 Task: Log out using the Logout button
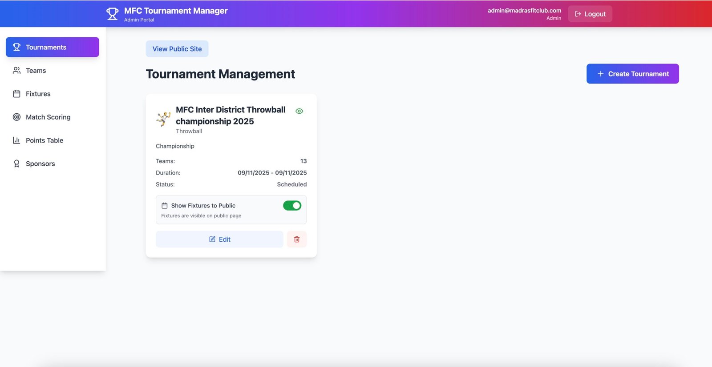590,14
